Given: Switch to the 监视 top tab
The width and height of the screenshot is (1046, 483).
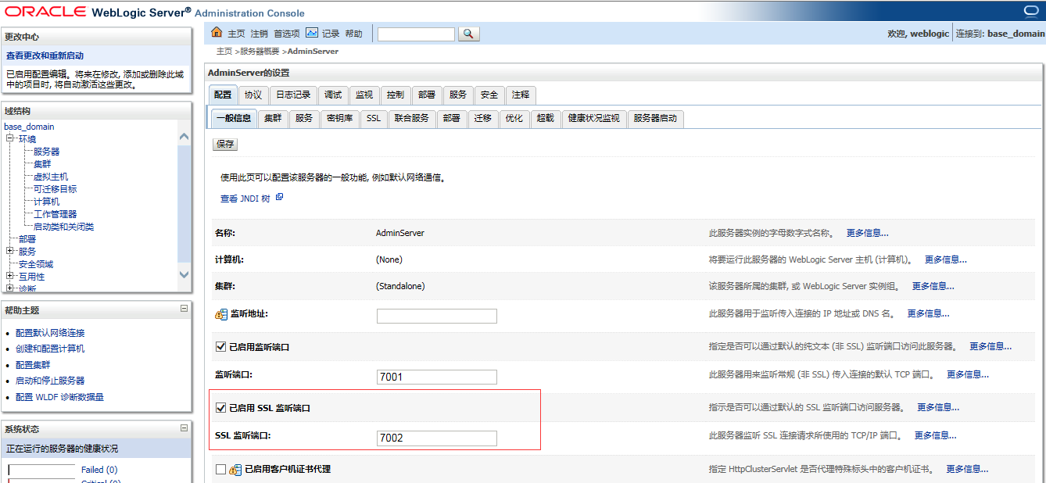Looking at the screenshot, I should pos(364,95).
